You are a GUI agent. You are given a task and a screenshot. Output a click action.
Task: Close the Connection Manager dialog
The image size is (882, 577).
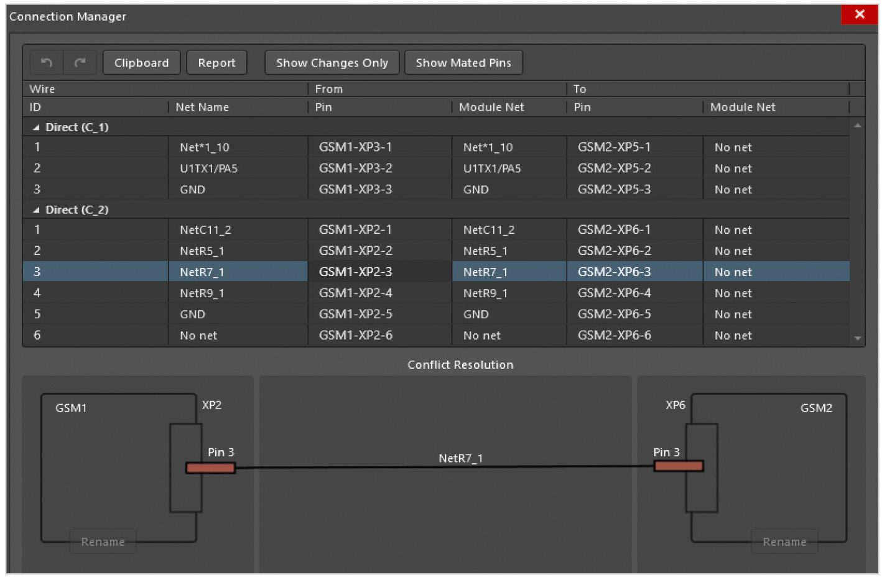click(x=859, y=14)
